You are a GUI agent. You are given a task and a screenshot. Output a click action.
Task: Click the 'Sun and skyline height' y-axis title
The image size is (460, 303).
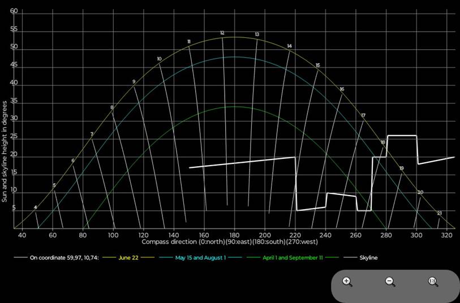click(5, 151)
